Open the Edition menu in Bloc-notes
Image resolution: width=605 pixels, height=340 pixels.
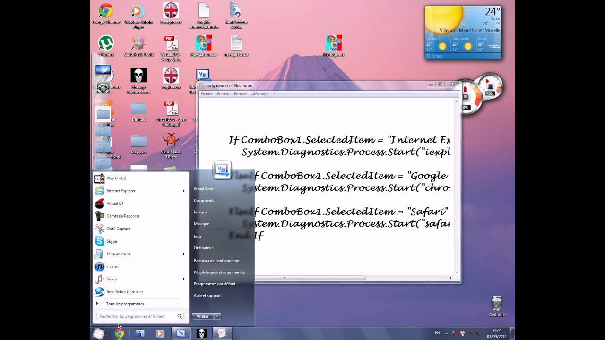(223, 94)
